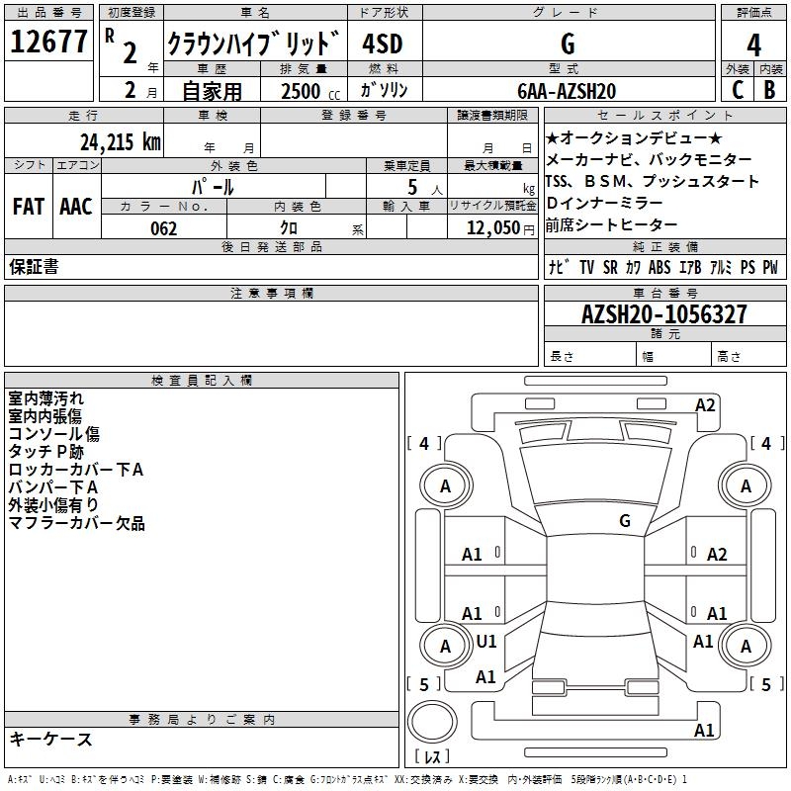Click the front-right tire circle marked A
Screen dimensions: 791x791
[x=746, y=485]
